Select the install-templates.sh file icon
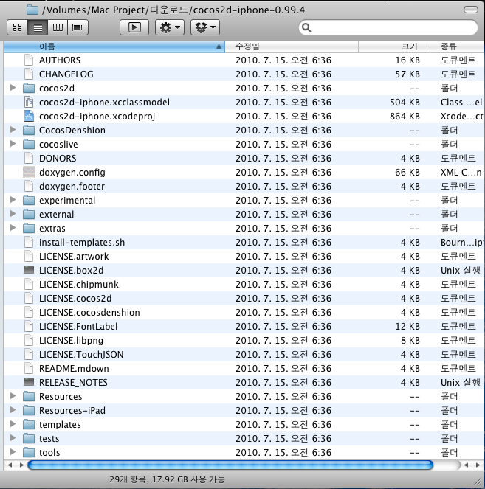The height and width of the screenshot is (489, 485). 29,242
